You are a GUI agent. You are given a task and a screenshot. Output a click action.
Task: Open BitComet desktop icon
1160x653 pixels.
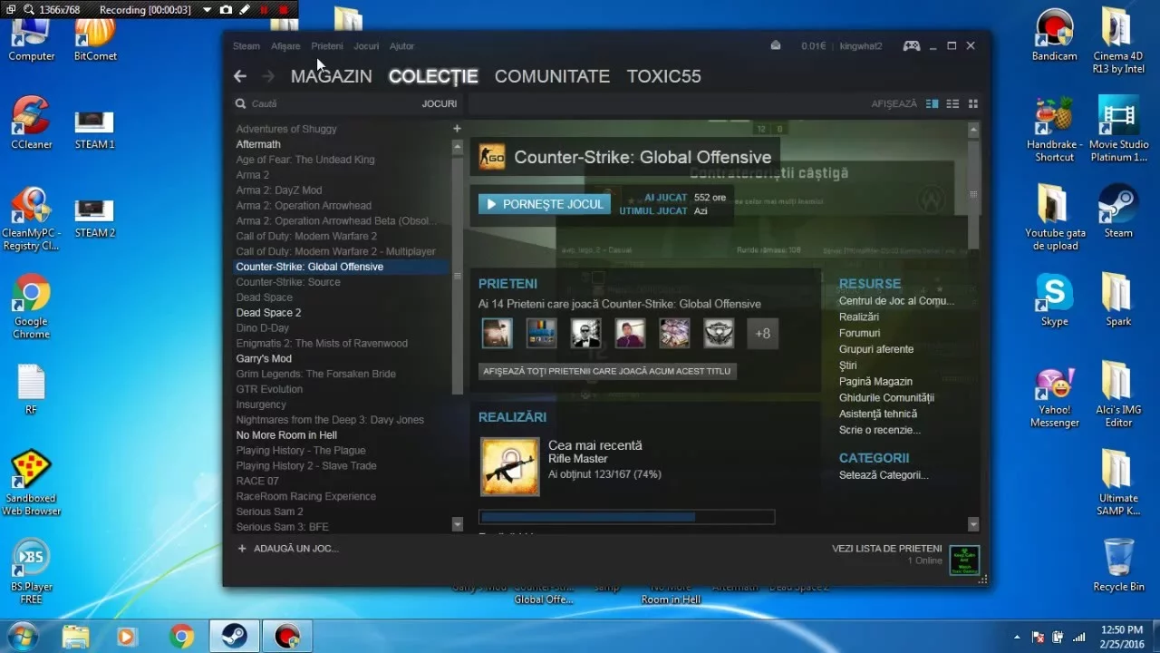pyautogui.click(x=95, y=36)
